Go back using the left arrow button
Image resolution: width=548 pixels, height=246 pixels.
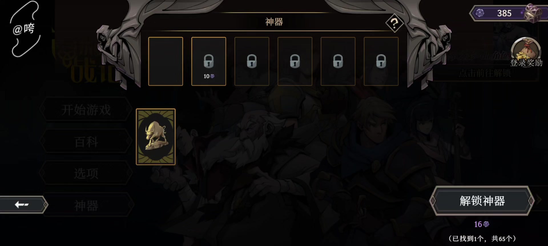[x=23, y=204]
